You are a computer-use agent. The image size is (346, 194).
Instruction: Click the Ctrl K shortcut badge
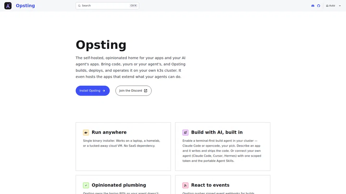[133, 6]
